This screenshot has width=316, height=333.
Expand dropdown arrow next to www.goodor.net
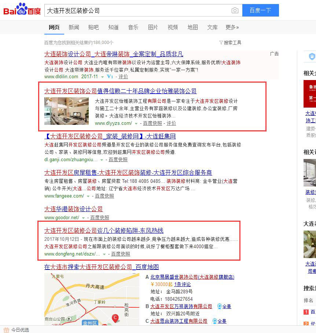click(x=83, y=218)
